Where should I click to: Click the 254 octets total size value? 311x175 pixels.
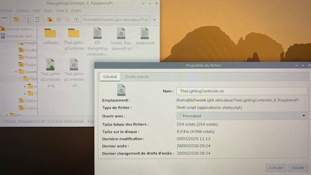click(x=197, y=124)
